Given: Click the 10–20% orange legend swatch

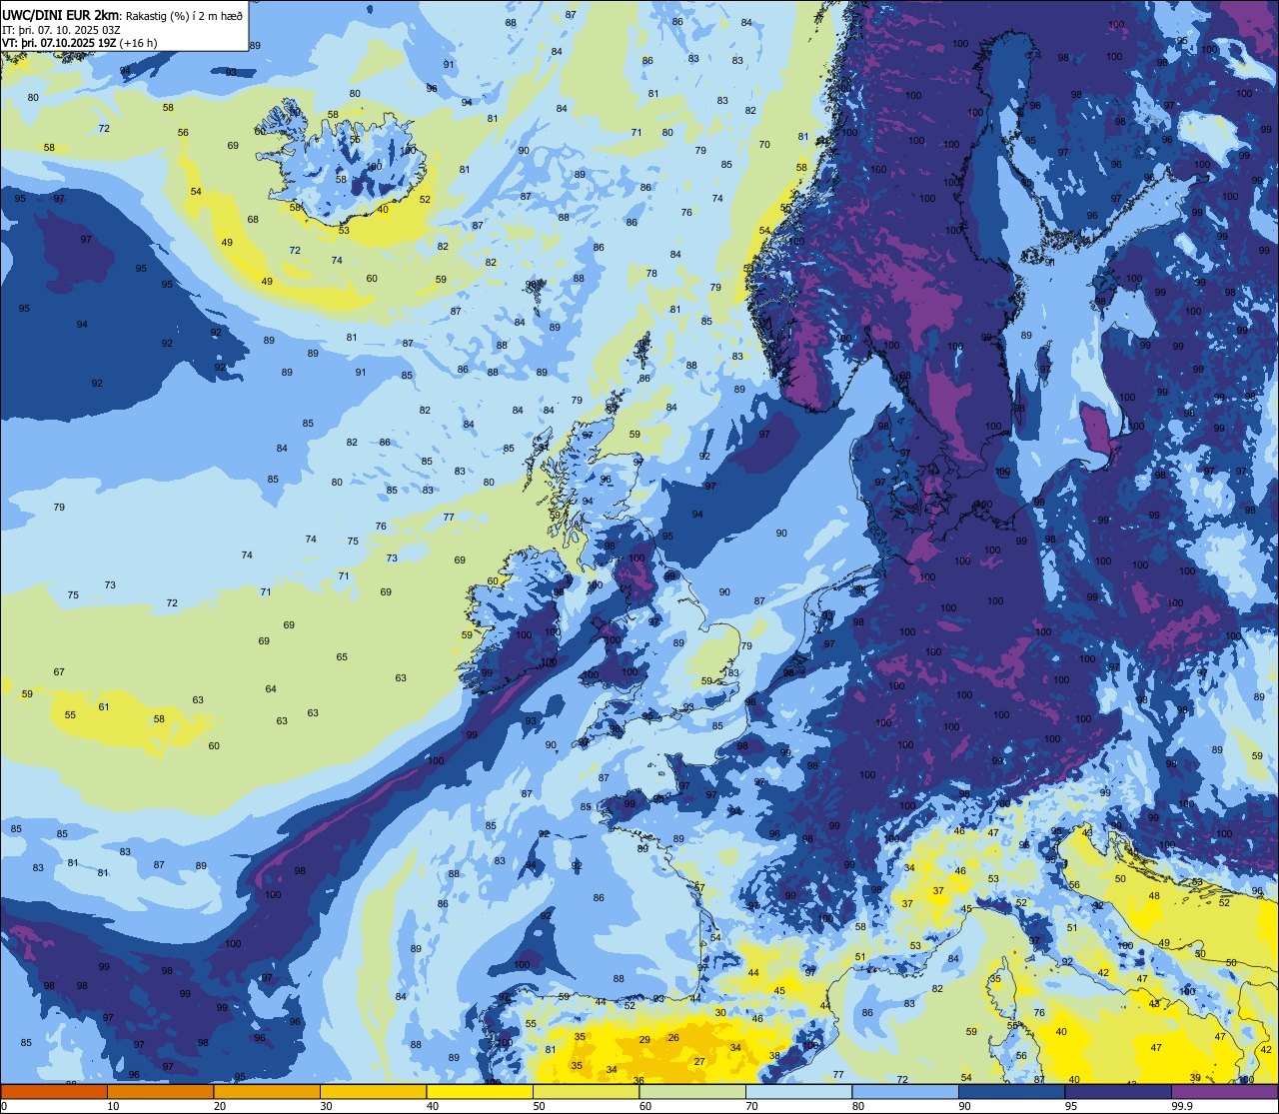Looking at the screenshot, I should pyautogui.click(x=160, y=1091).
